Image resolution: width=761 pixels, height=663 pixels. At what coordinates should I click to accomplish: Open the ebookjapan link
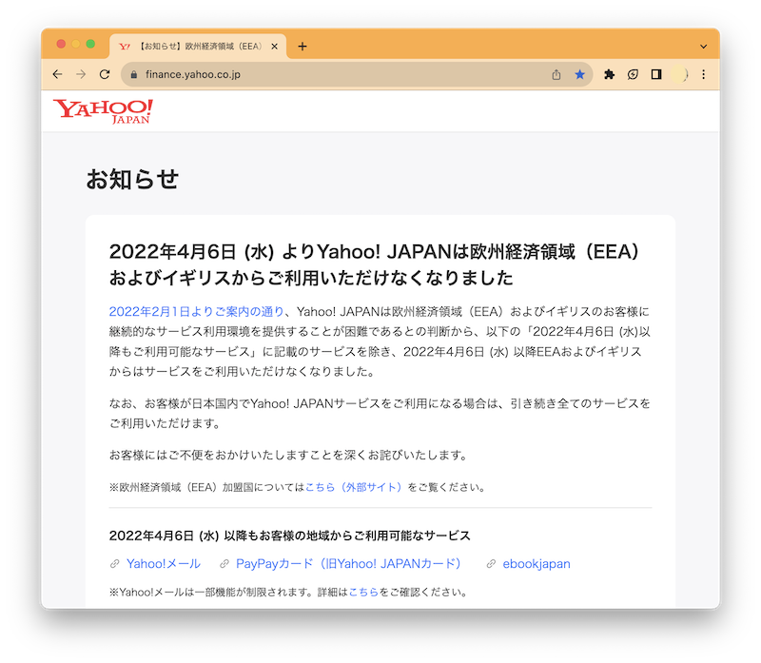[x=537, y=563]
